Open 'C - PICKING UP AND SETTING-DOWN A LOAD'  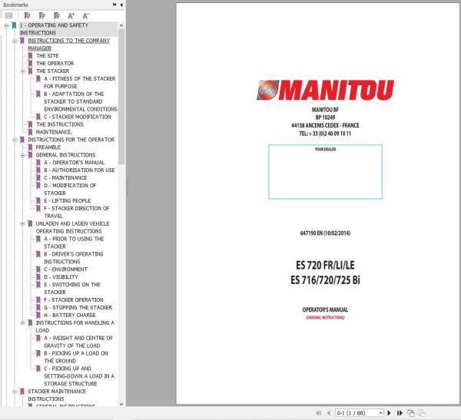click(79, 376)
